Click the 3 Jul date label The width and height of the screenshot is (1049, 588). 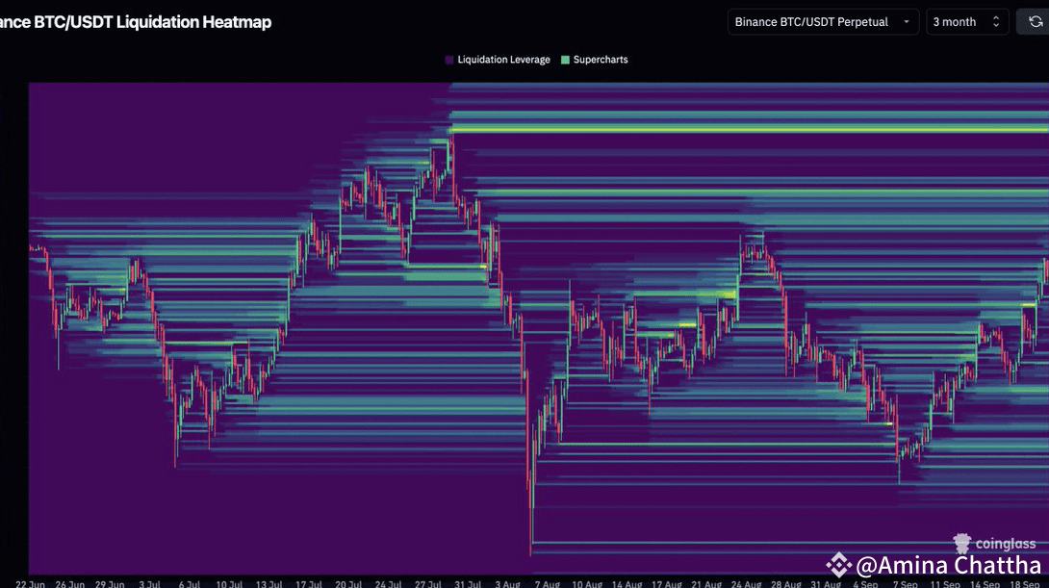point(150,584)
